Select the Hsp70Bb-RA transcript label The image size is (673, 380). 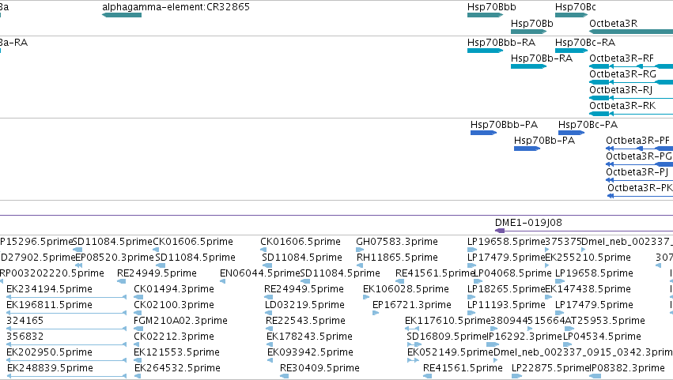pyautogui.click(x=542, y=58)
